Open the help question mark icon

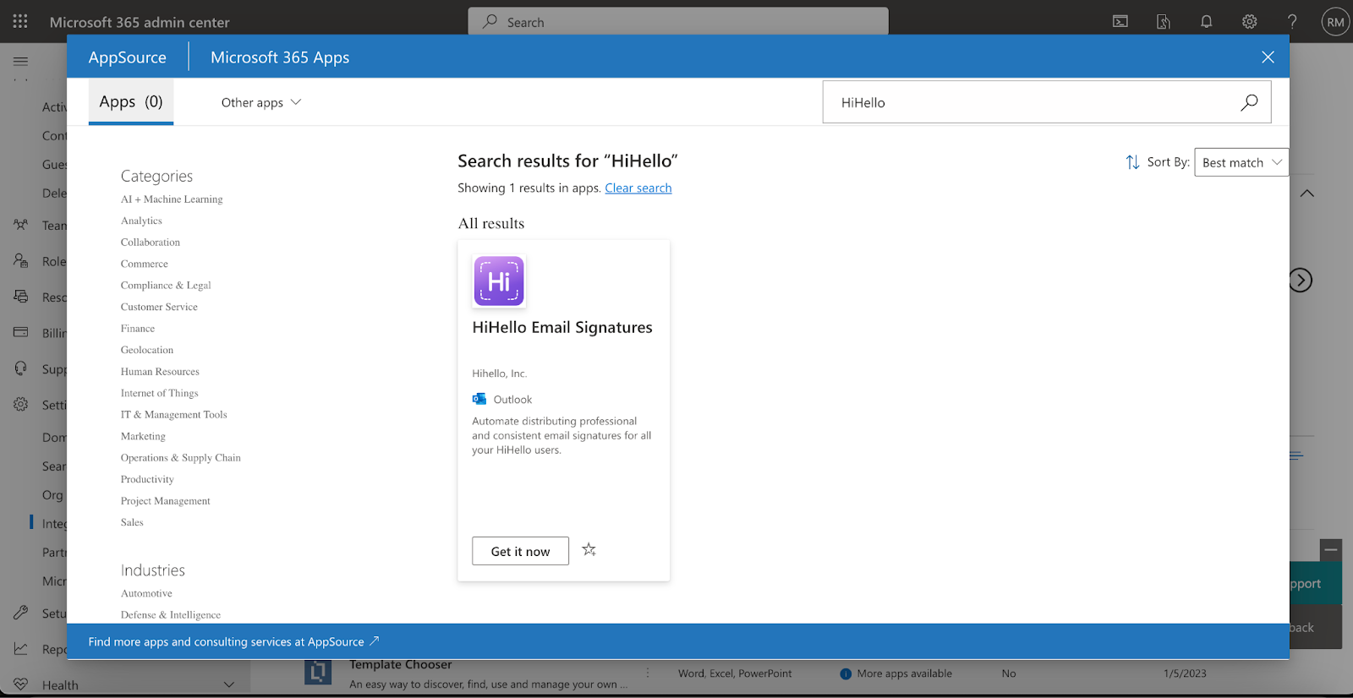[x=1292, y=22]
